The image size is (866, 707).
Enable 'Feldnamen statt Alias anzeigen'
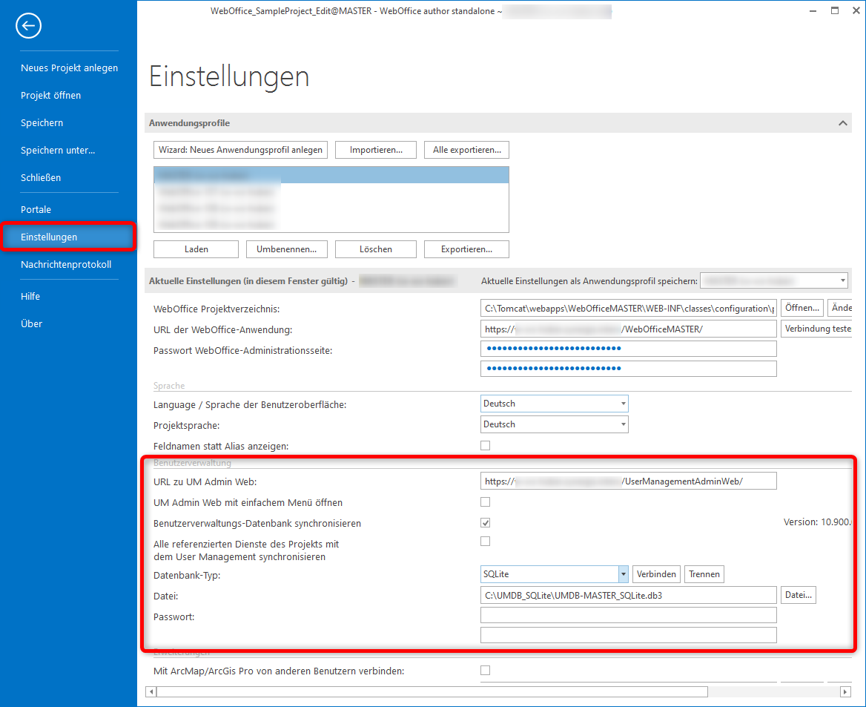click(x=485, y=445)
